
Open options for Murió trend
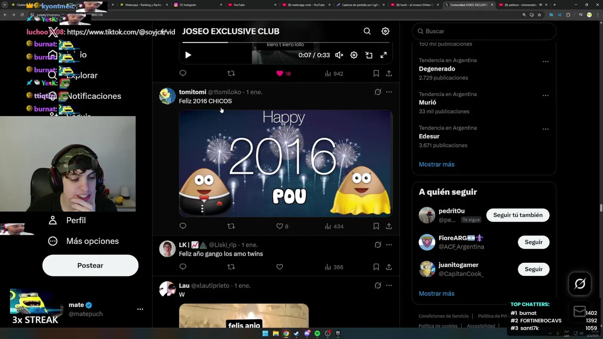[546, 95]
